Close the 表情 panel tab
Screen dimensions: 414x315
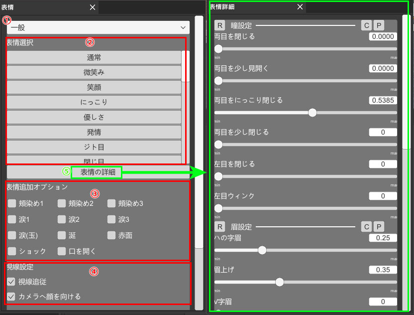click(x=92, y=7)
